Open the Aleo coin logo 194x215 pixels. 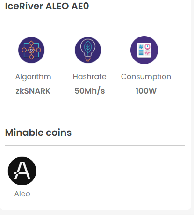click(22, 171)
